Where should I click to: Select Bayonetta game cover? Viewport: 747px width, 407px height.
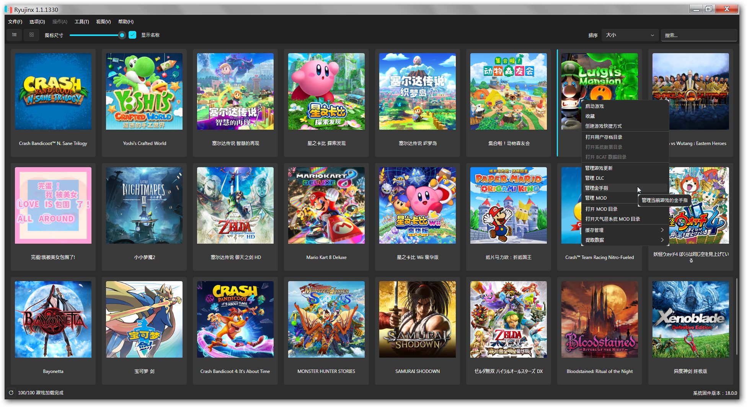click(53, 319)
